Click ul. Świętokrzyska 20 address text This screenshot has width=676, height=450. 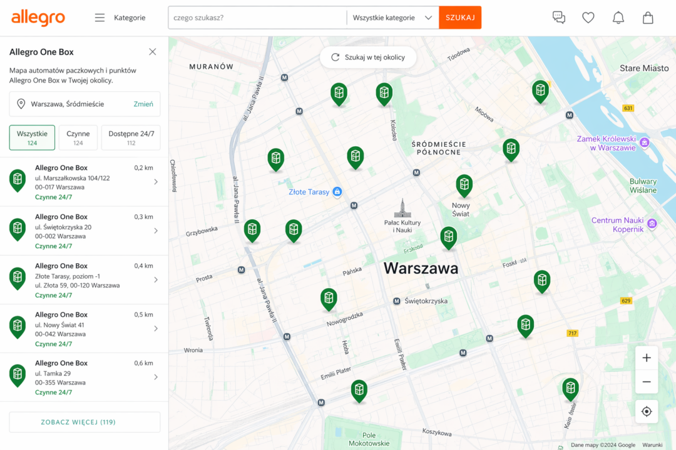click(x=63, y=227)
